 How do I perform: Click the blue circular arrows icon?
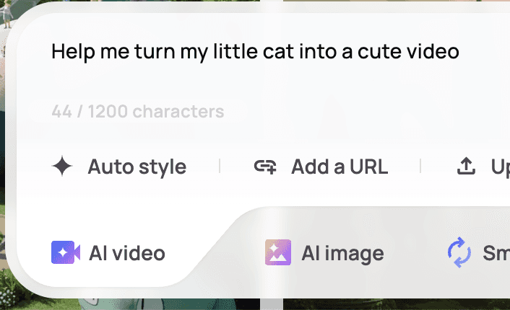click(x=459, y=252)
